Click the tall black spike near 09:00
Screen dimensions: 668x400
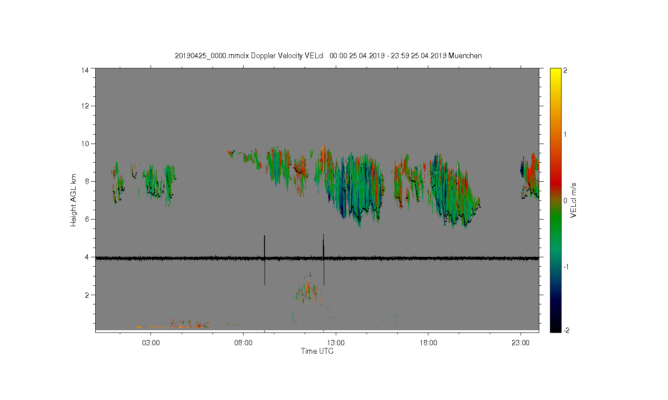pyautogui.click(x=265, y=260)
